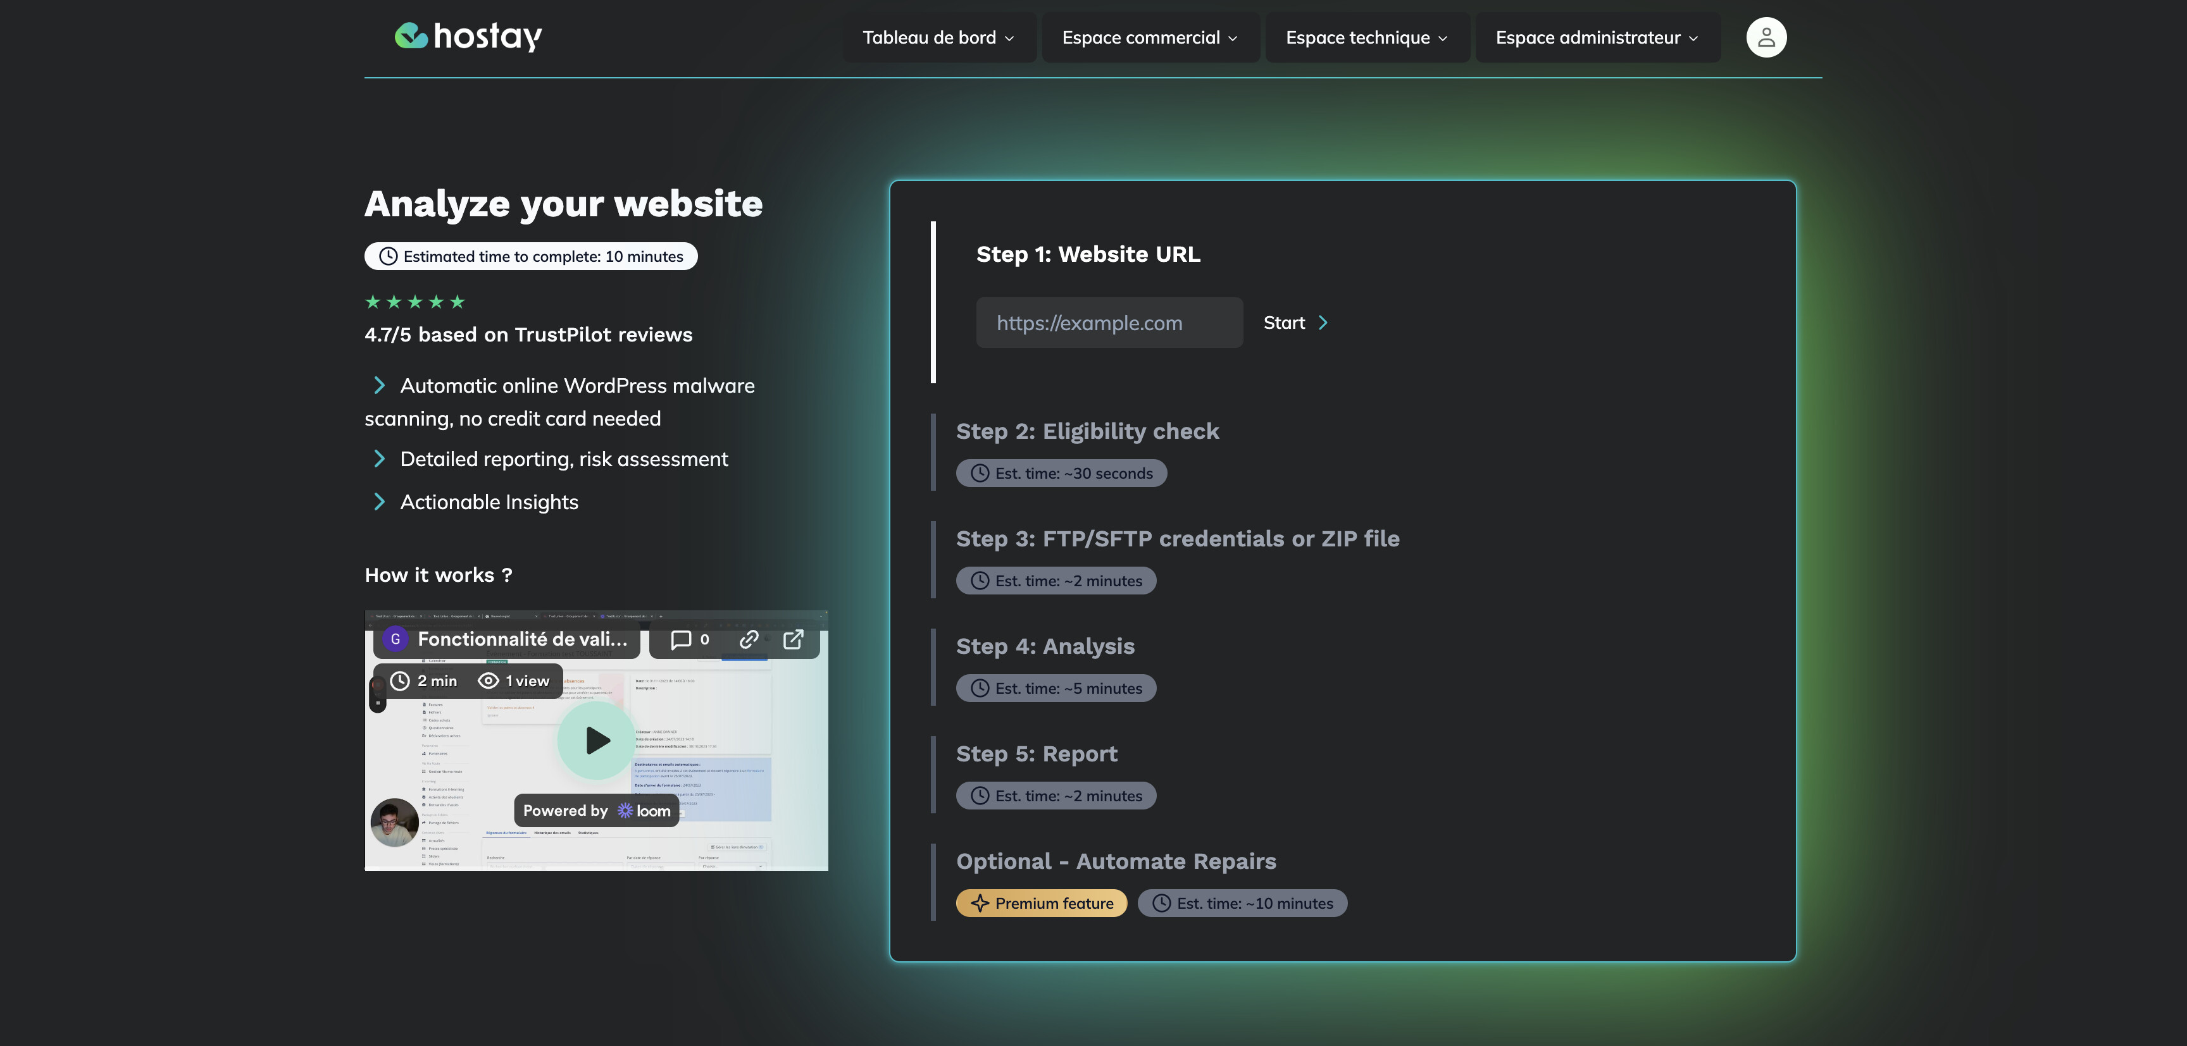Click the Premium feature badge

(x=1042, y=904)
